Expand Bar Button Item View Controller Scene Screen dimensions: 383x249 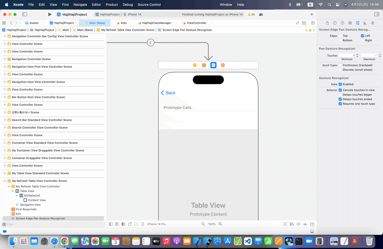pos(5,97)
